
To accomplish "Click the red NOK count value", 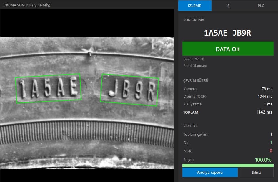I will coord(271,151).
